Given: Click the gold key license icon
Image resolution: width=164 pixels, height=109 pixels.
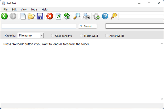Looking at the screenshot, I should point(114,16).
